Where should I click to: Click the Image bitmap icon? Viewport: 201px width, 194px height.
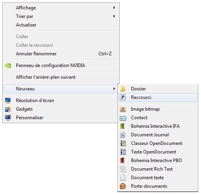[x=123, y=109]
